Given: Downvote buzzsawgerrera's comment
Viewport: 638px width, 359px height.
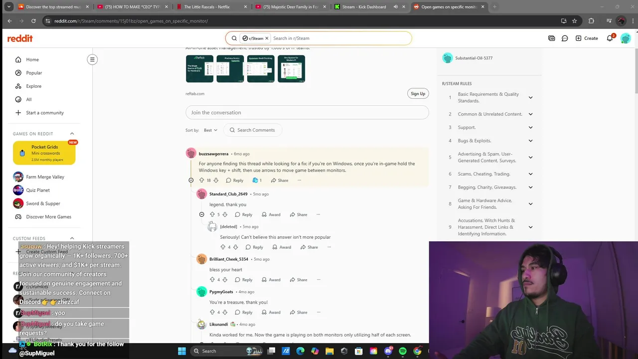Looking at the screenshot, I should (x=216, y=180).
